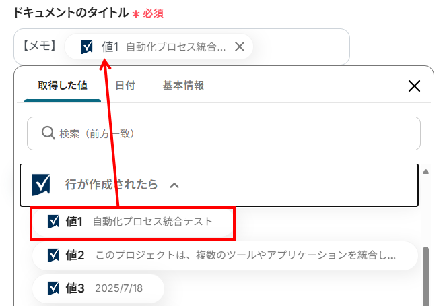Switch to the 基本情報 tab

tap(183, 86)
